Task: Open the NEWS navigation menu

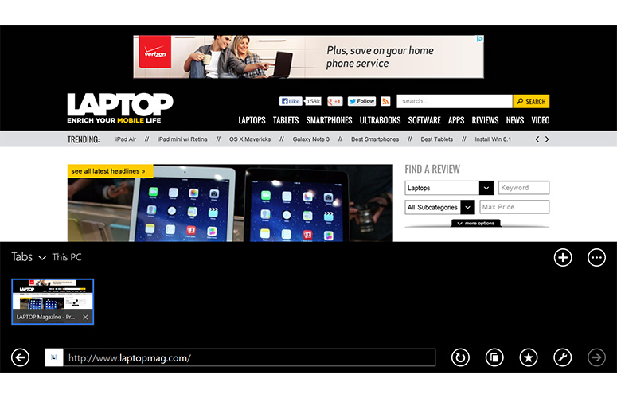Action: point(514,120)
